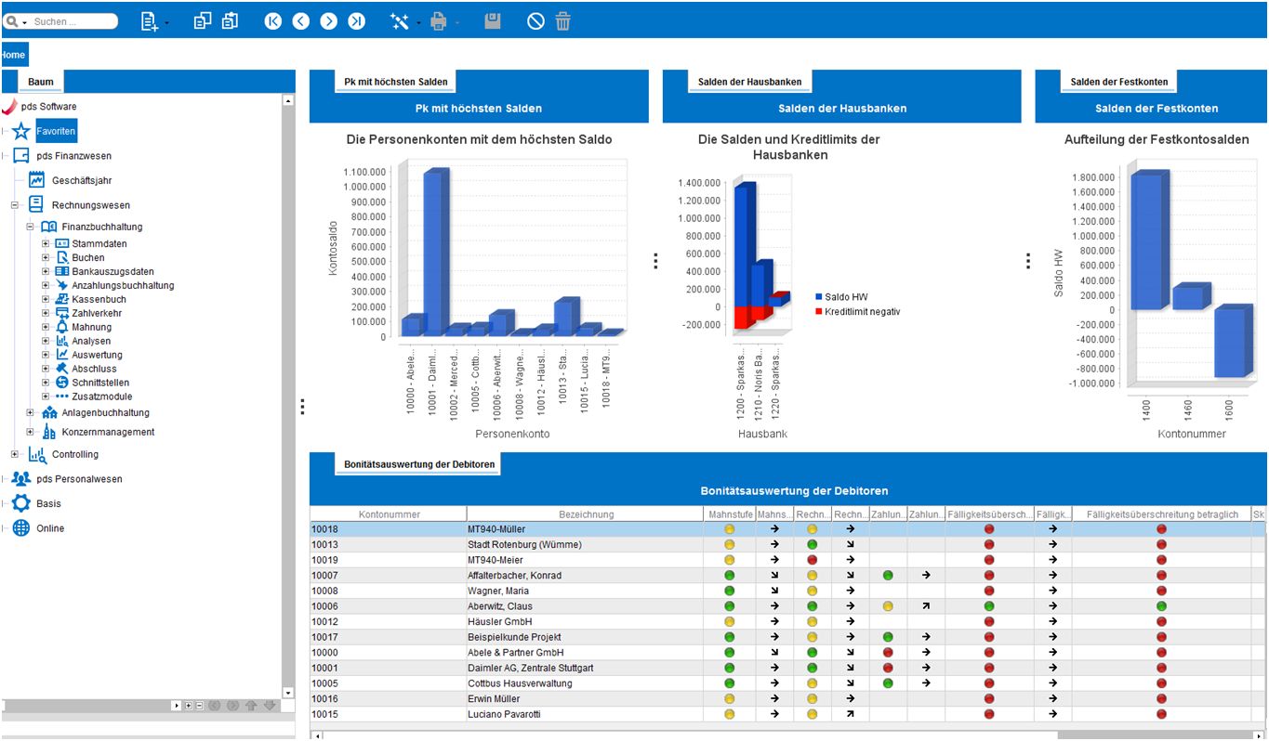Switch to the Home tab
Screen dimensions: 1269x741
tap(14, 55)
